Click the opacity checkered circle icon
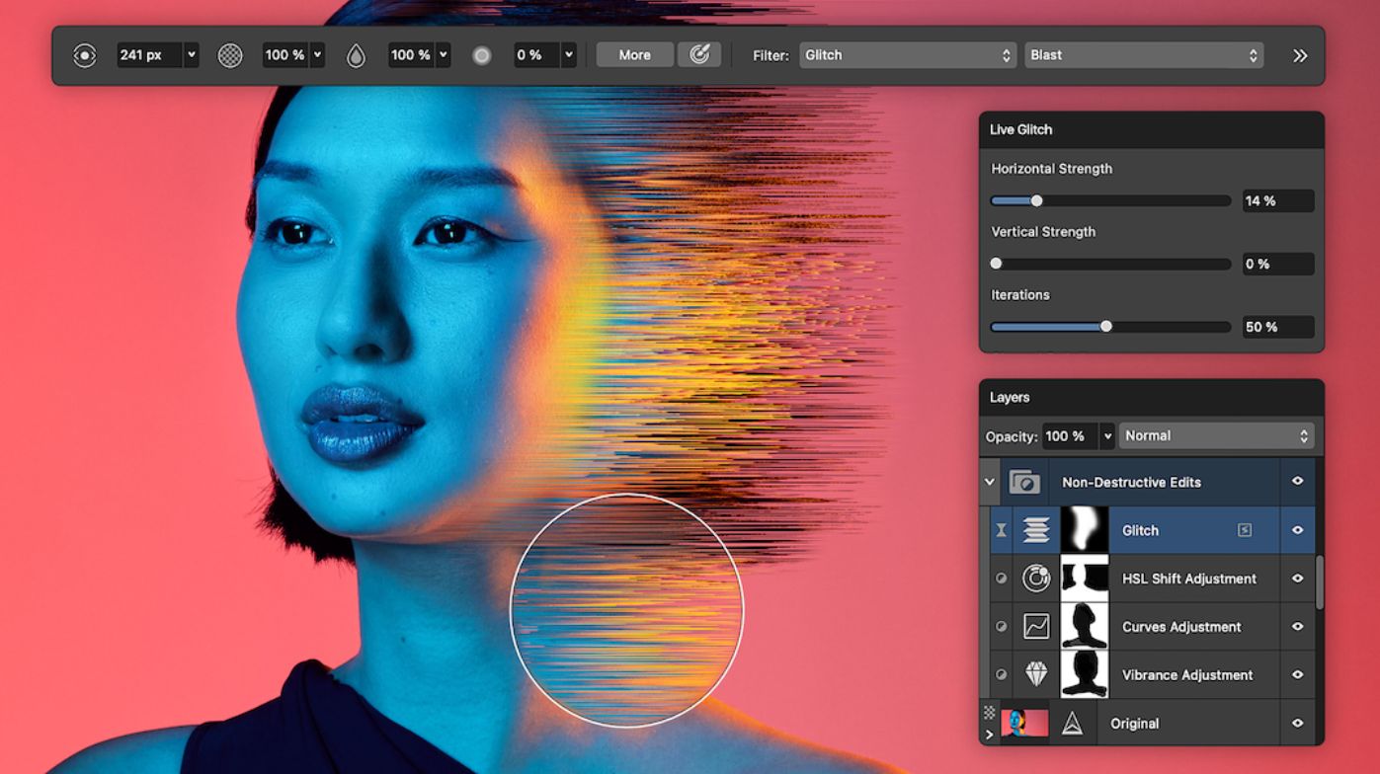The image size is (1380, 774). [231, 55]
